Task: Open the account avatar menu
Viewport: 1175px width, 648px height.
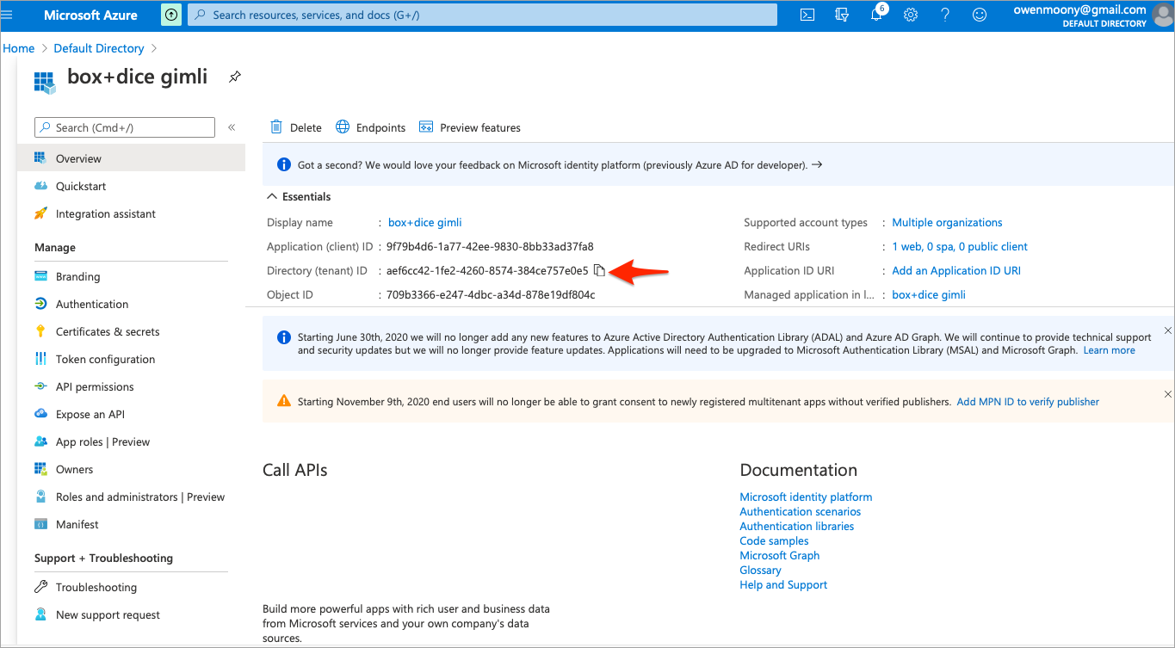Action: pos(1162,15)
